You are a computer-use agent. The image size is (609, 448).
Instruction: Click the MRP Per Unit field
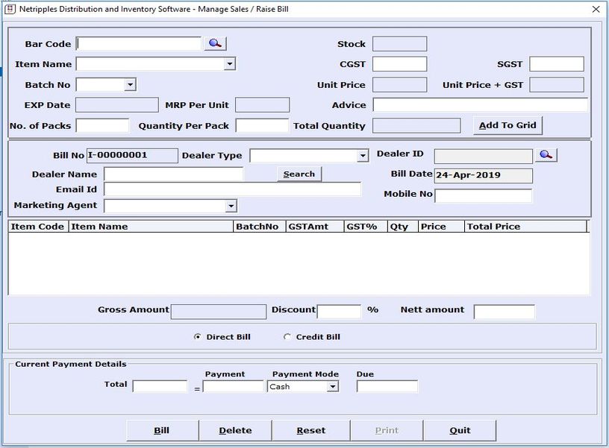(262, 105)
